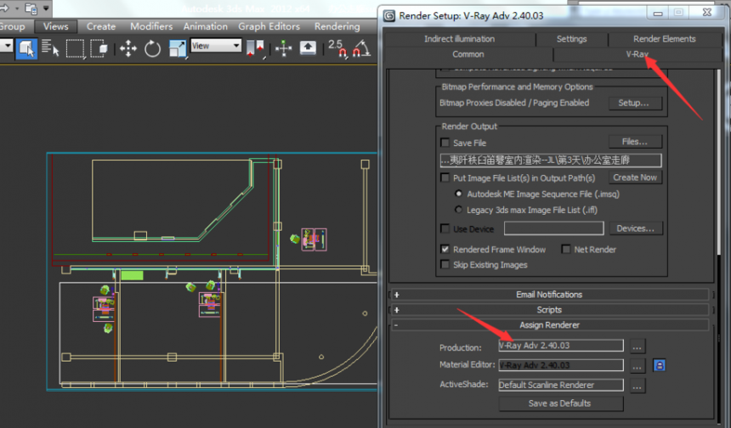
Task: Toggle the Angle Snap icon
Action: coord(361,48)
